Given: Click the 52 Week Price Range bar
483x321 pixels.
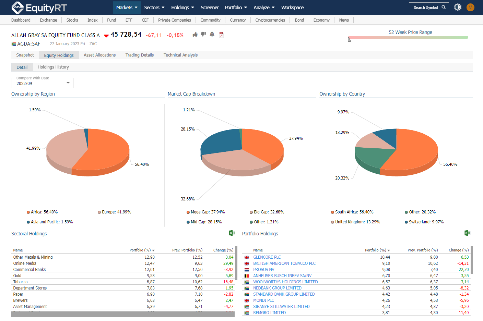Looking at the screenshot, I should [408, 37].
